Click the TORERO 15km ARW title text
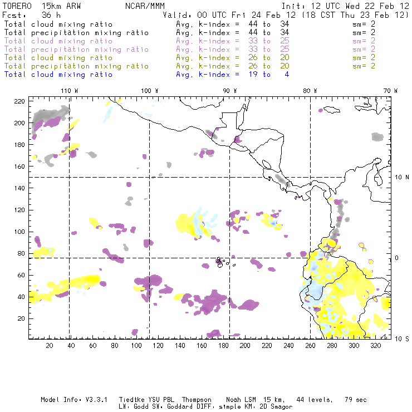Viewport: 412px width, 412px height. pos(42,6)
